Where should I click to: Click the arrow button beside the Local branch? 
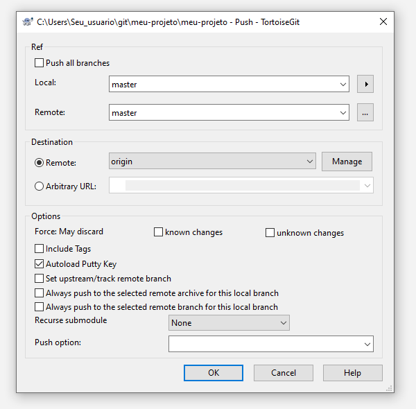coord(365,84)
